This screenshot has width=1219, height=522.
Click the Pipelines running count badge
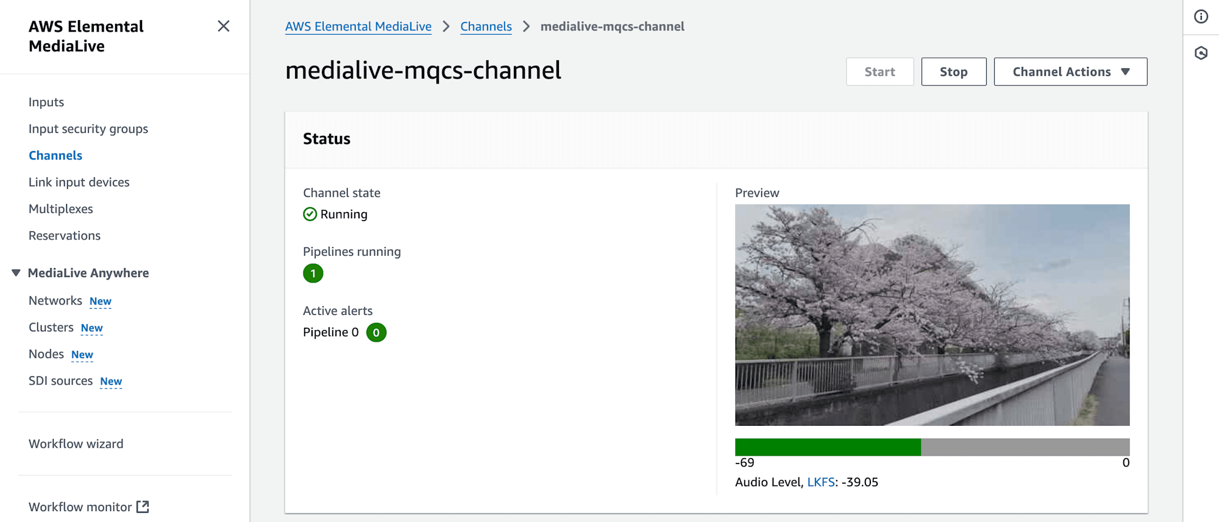pyautogui.click(x=313, y=273)
